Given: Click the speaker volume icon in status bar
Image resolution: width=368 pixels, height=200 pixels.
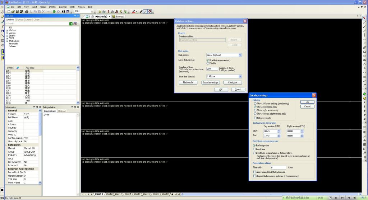Looking at the screenshot, I should (x=355, y=197).
